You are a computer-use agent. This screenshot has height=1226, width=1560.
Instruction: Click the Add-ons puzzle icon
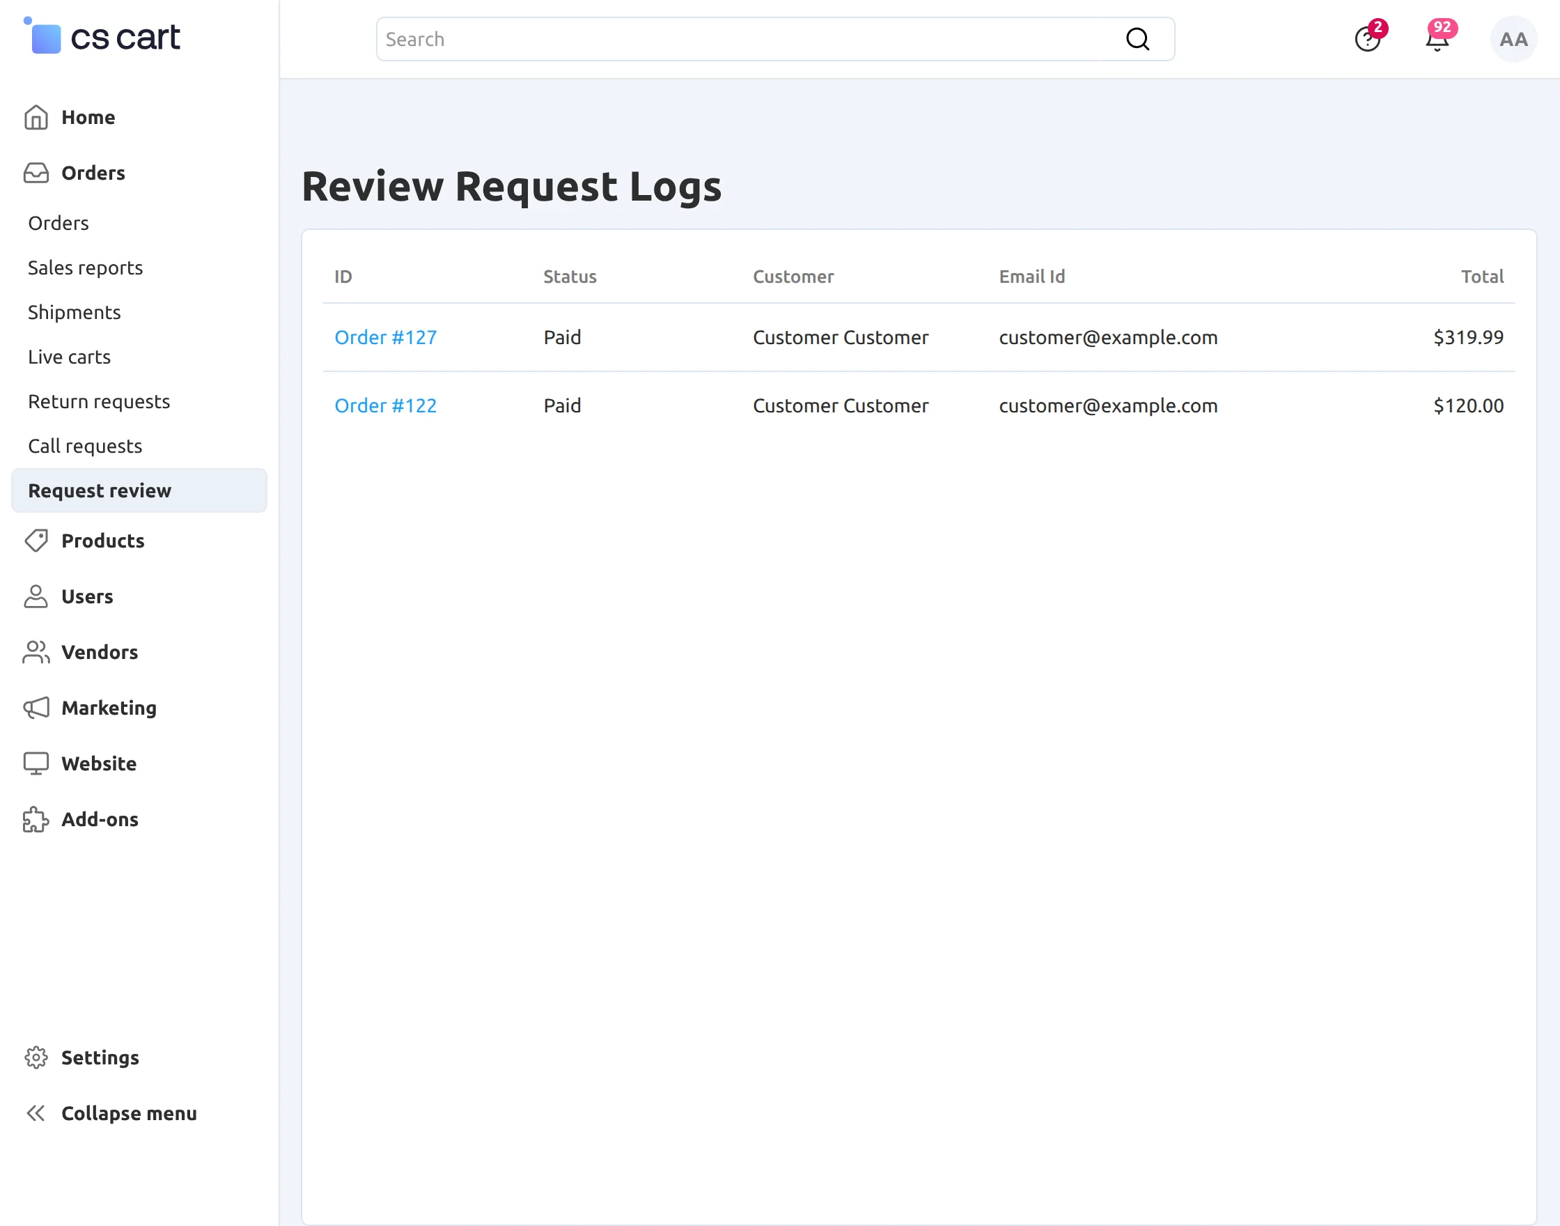[x=36, y=819]
